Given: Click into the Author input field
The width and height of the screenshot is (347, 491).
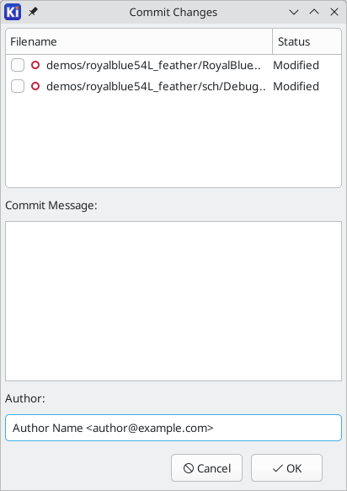Looking at the screenshot, I should [173, 428].
